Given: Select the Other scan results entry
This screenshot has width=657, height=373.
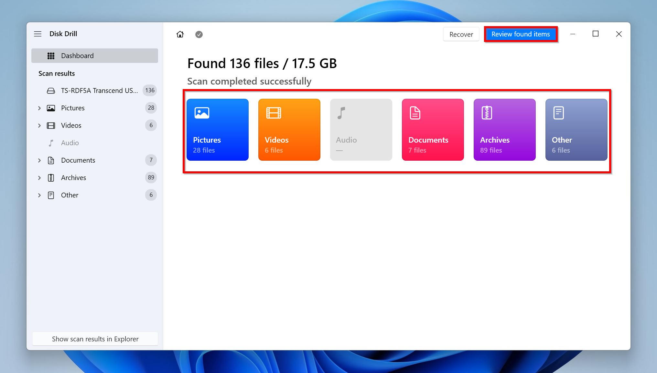Looking at the screenshot, I should (x=70, y=195).
